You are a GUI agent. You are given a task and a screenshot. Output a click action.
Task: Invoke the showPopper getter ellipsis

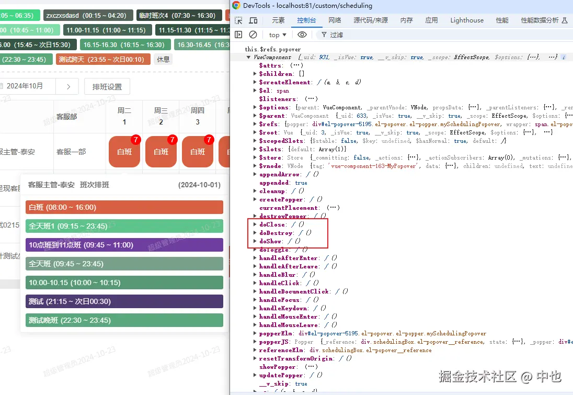tap(311, 366)
